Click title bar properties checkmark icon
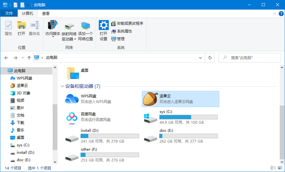This screenshot has height=172, width=285. tap(16, 5)
